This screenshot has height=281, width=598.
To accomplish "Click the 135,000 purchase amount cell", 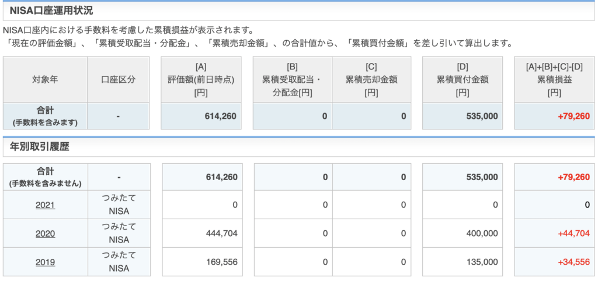I will point(482,262).
